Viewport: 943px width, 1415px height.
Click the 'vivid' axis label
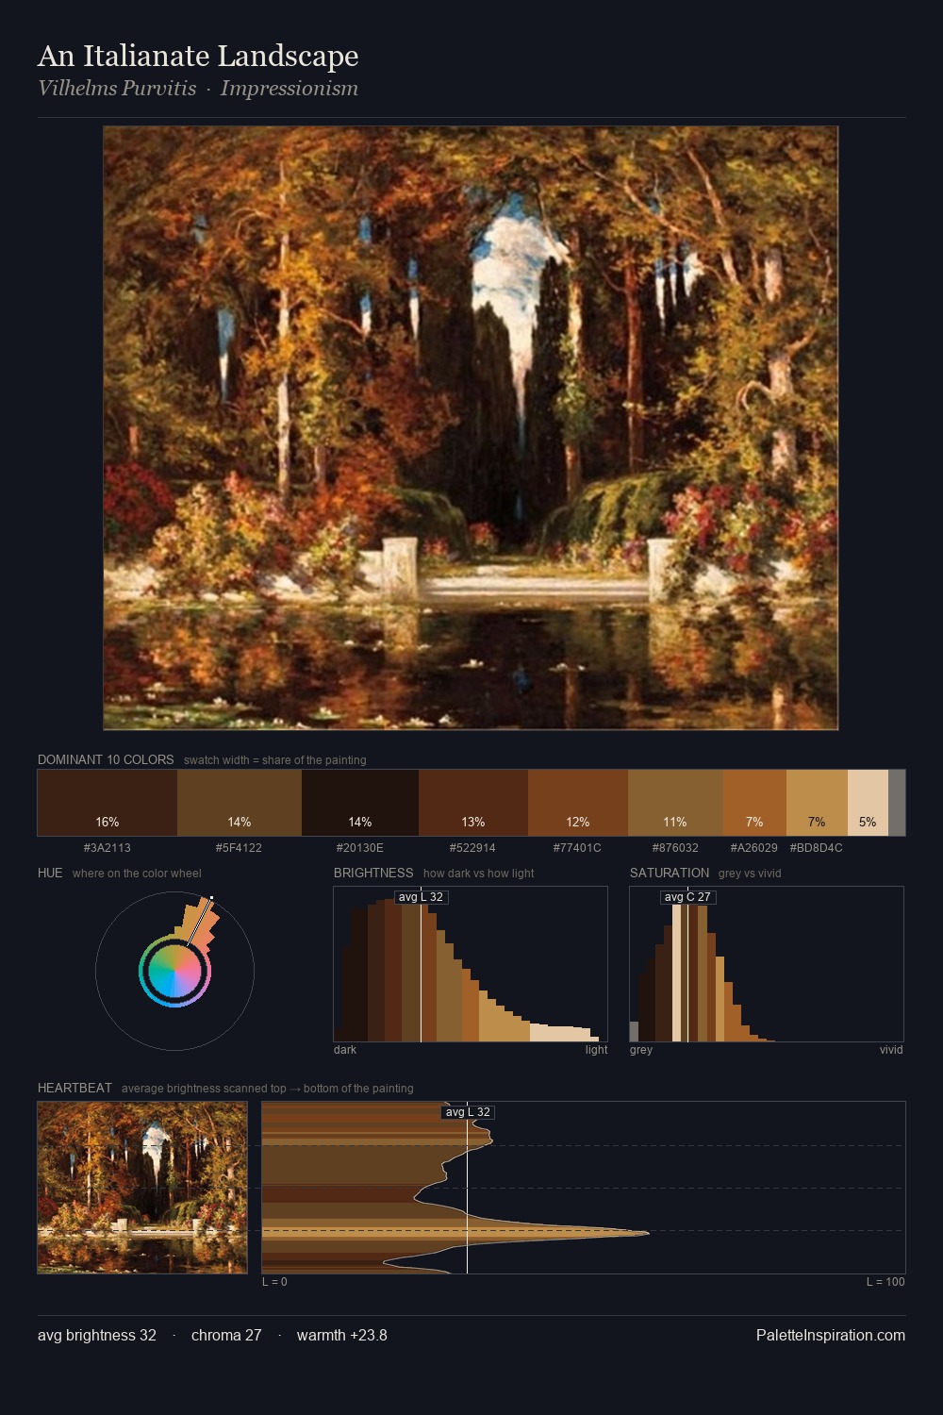click(x=891, y=1050)
